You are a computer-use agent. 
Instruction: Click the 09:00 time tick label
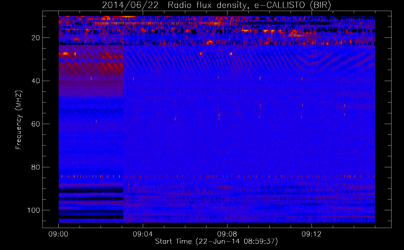click(58, 234)
